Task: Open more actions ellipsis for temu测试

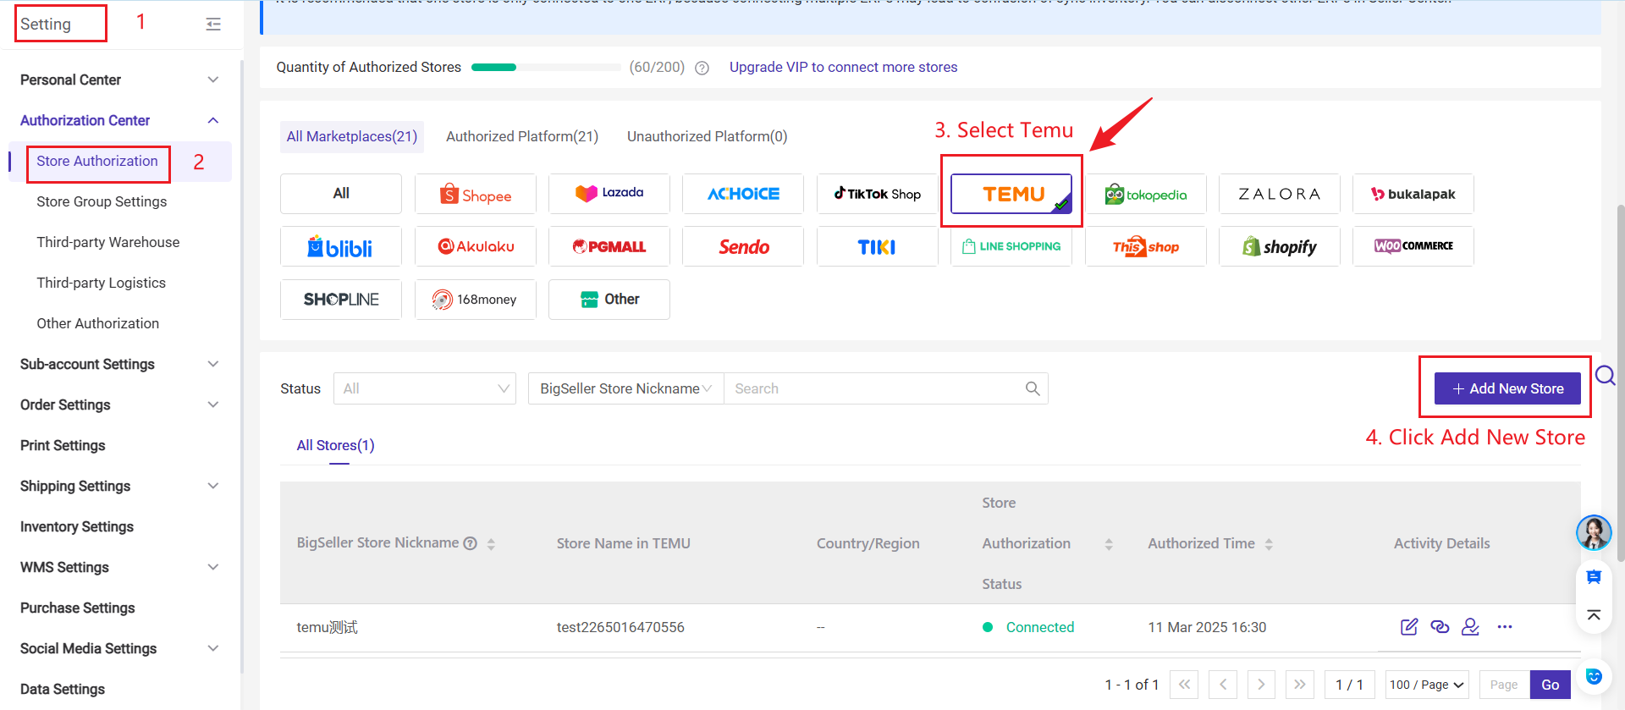Action: coord(1504,627)
